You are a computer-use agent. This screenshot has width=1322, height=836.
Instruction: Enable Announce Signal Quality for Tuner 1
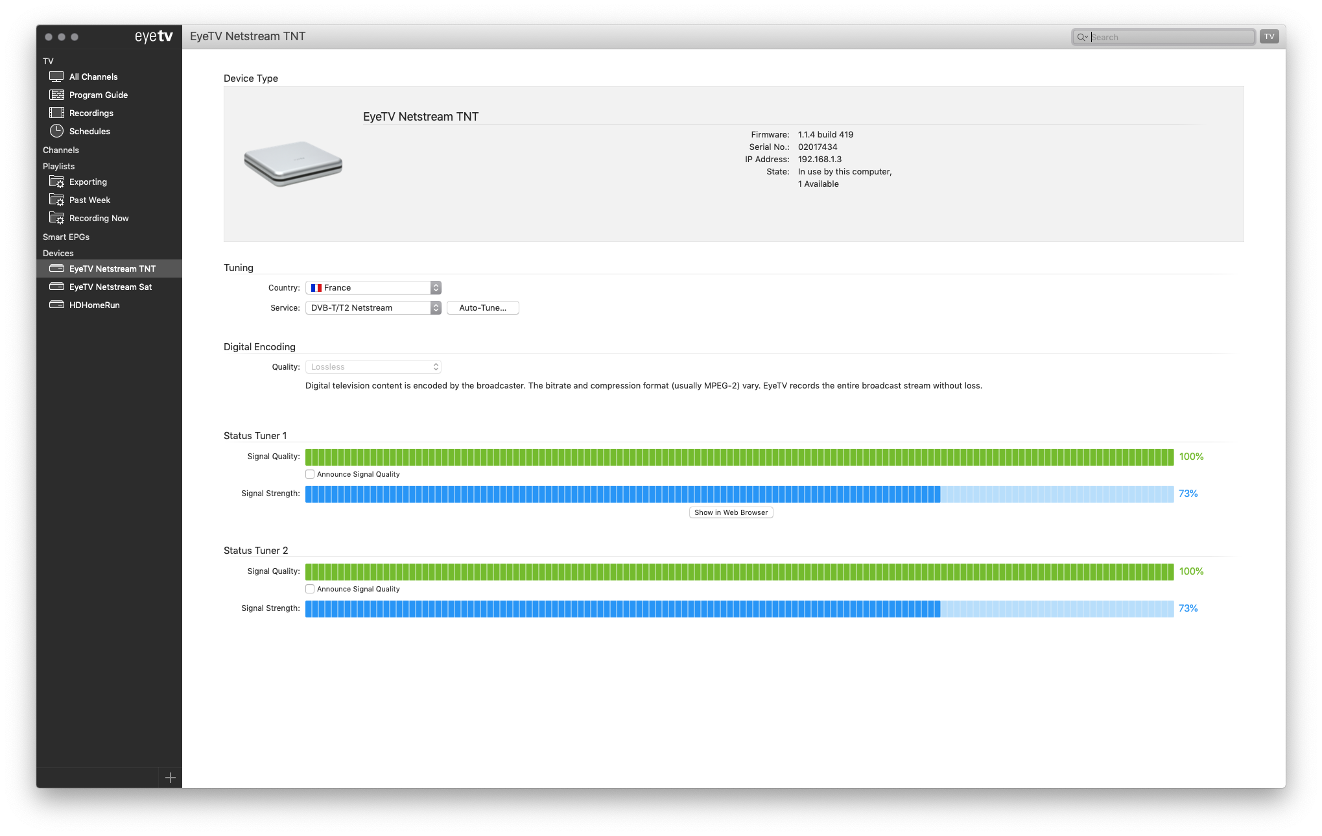click(x=310, y=474)
